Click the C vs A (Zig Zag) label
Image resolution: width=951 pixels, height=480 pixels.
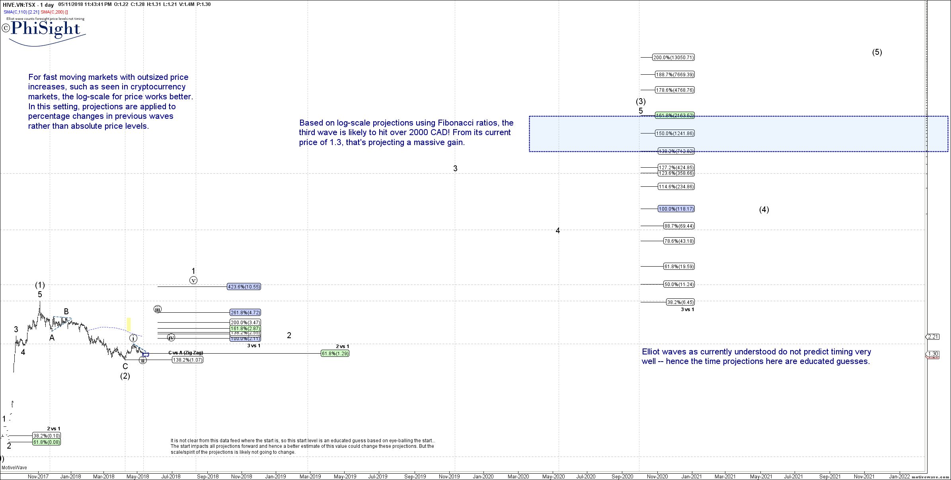[x=186, y=353]
